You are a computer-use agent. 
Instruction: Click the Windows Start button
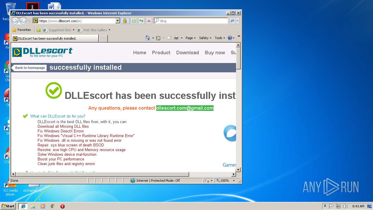(x=8, y=206)
